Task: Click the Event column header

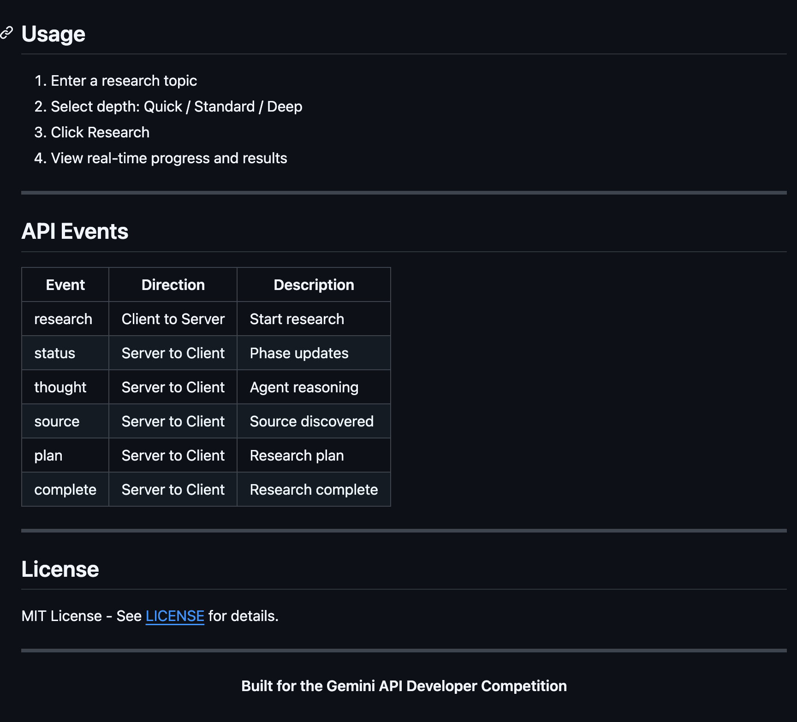Action: click(65, 285)
